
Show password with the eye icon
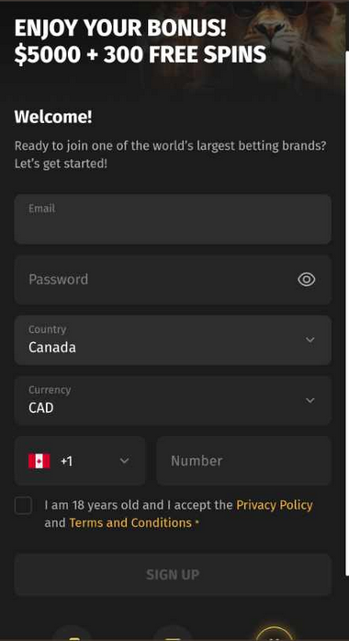tap(306, 280)
